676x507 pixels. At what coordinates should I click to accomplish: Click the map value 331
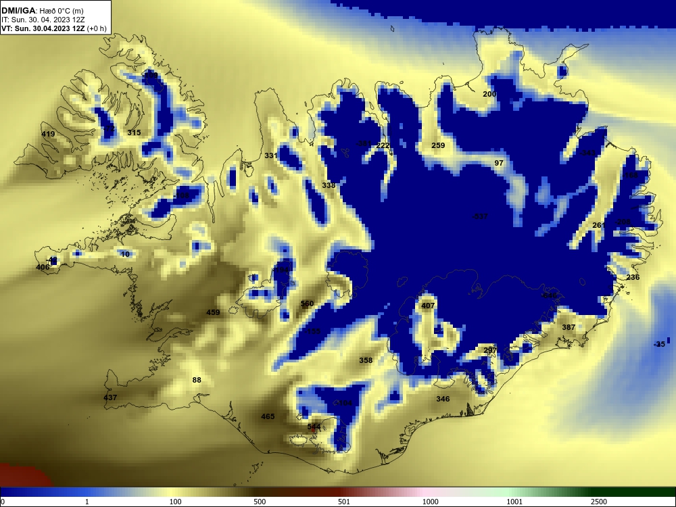tap(271, 155)
